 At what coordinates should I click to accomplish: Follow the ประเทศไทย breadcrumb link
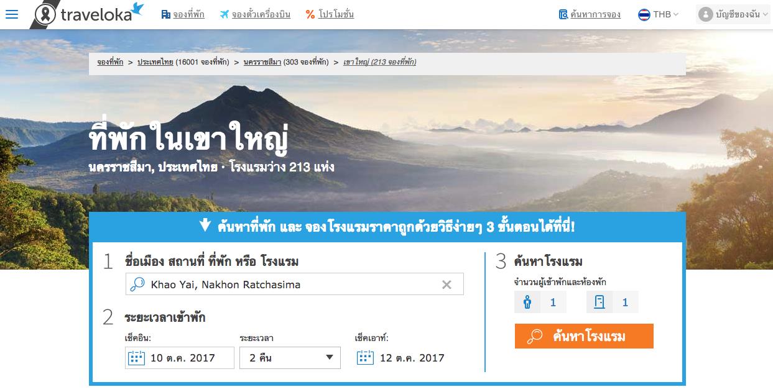pos(155,62)
